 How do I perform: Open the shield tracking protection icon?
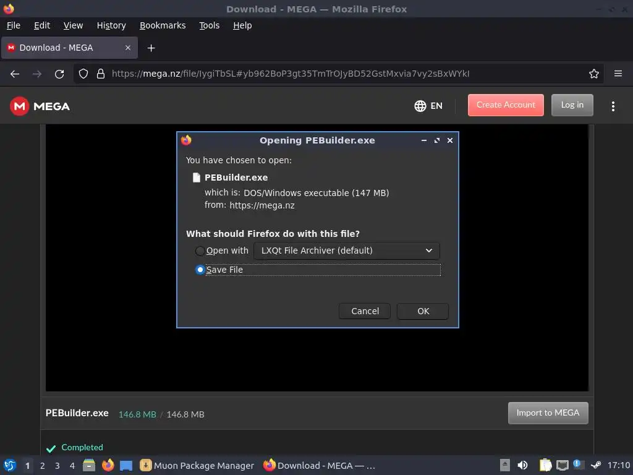point(83,74)
